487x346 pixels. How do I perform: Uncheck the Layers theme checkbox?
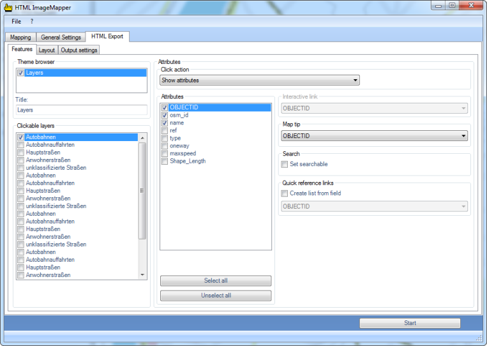pos(21,73)
